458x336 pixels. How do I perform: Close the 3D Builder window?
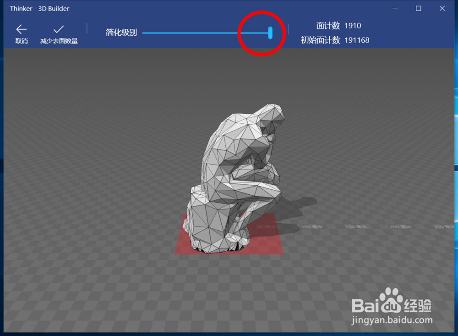tap(442, 9)
